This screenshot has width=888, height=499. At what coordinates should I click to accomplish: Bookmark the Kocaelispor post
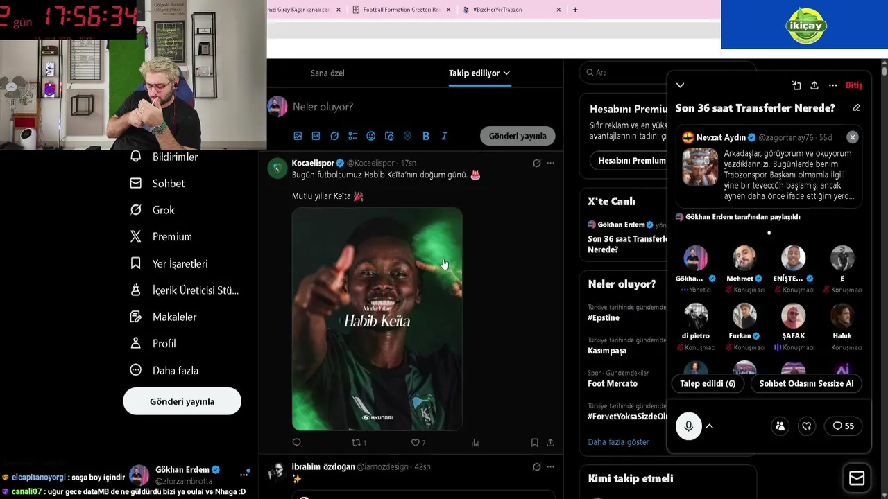534,442
